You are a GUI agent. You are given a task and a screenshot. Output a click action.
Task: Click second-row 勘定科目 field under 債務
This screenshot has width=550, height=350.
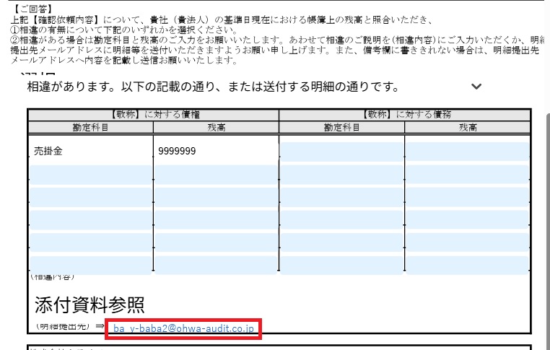(x=341, y=175)
